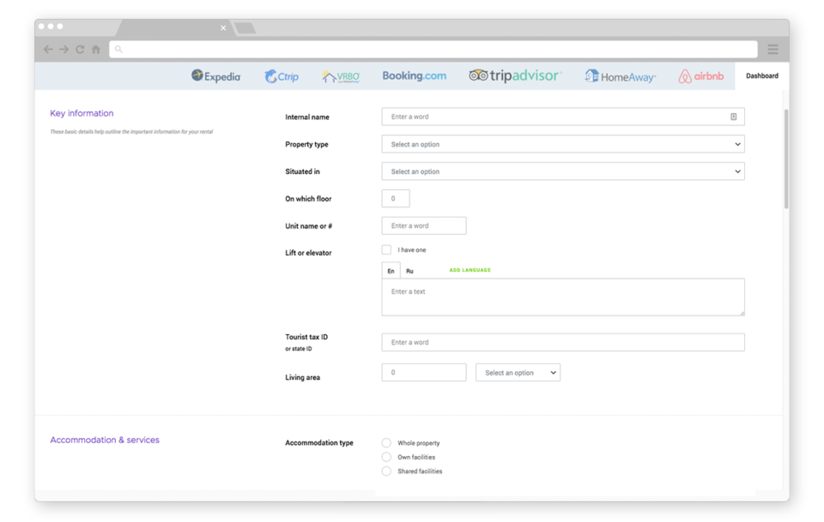Open the Situated in dropdown

coord(563,171)
